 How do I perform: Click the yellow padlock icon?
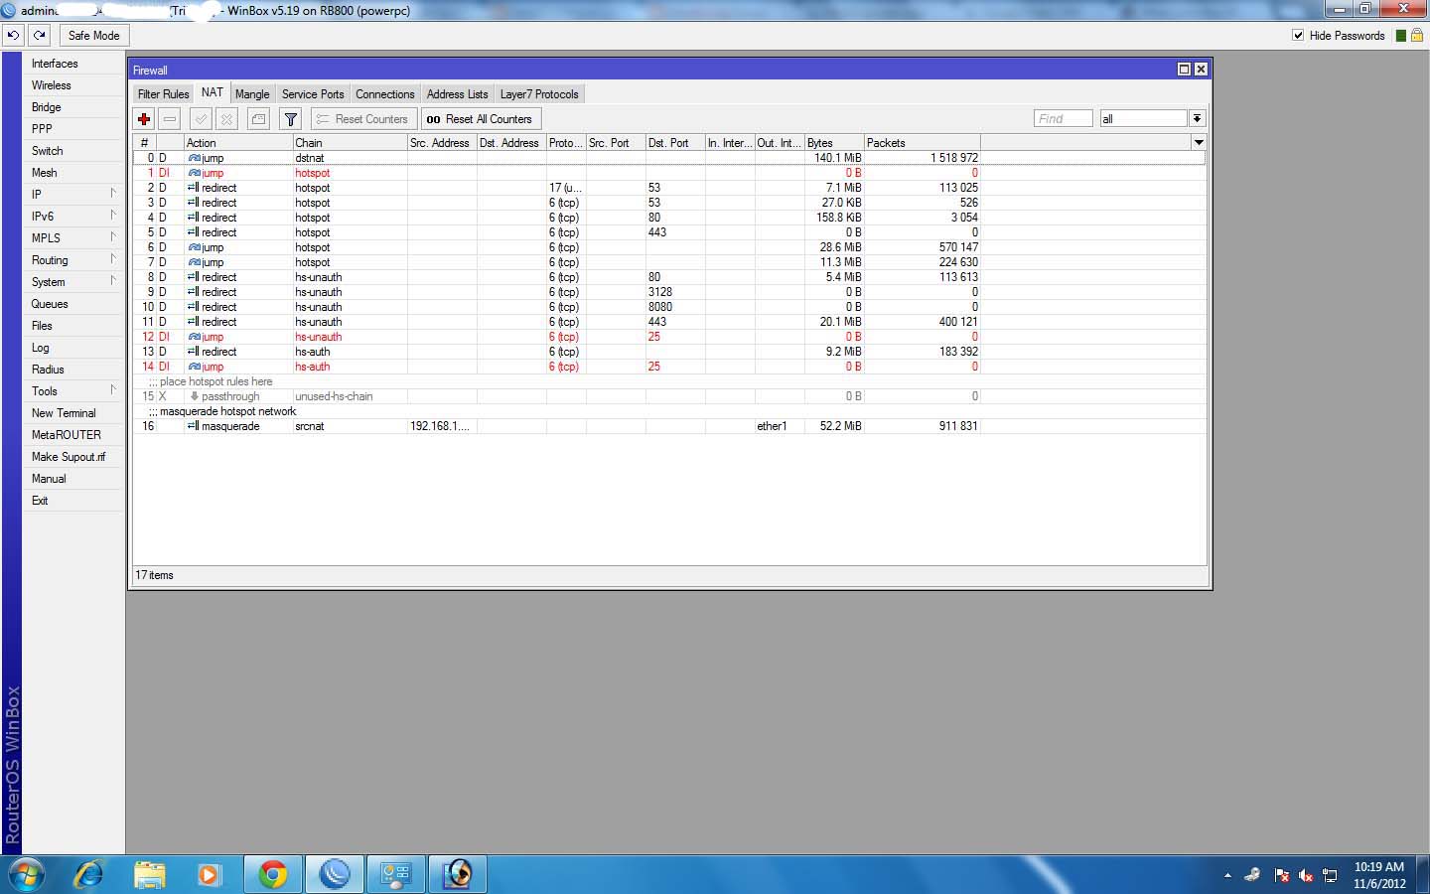1417,35
